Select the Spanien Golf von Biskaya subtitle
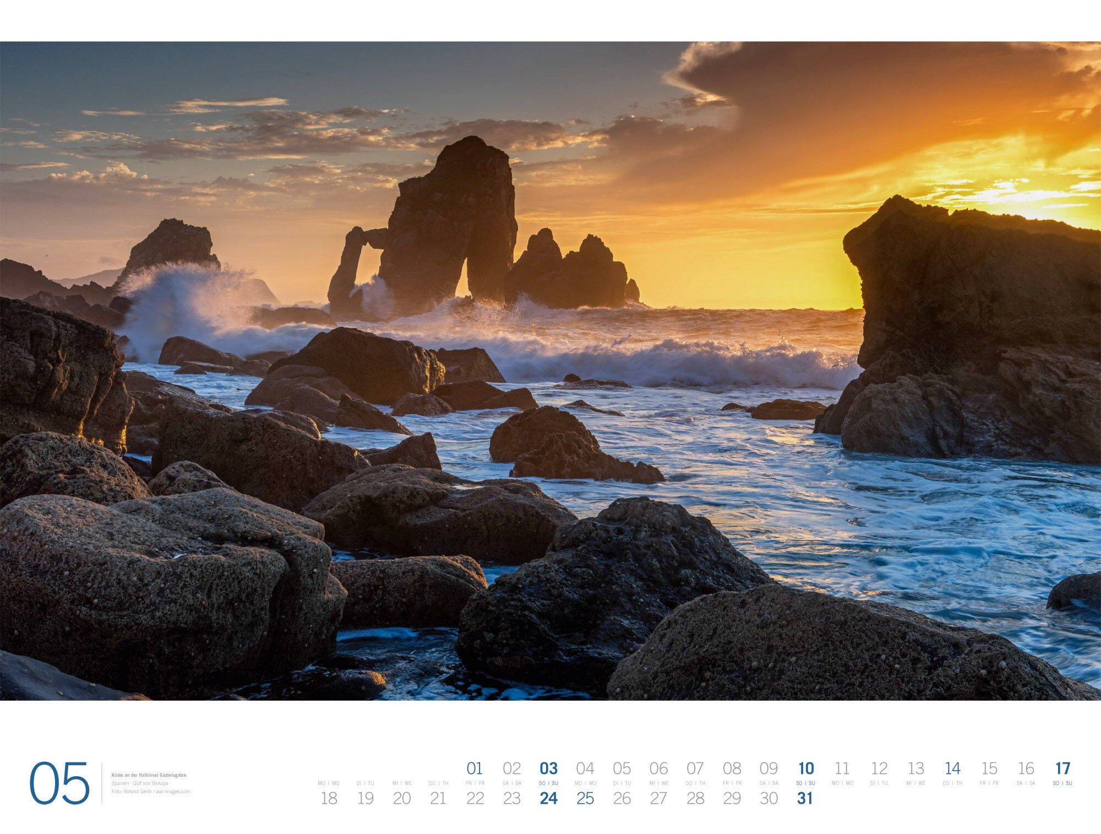 140,783
